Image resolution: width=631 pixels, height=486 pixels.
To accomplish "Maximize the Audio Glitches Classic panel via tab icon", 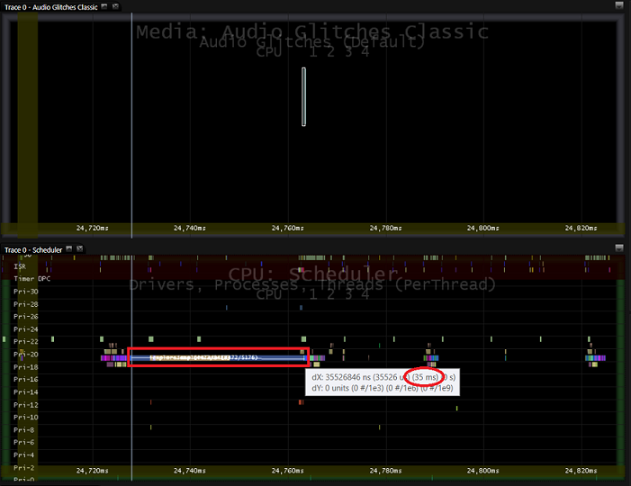I will pos(104,6).
